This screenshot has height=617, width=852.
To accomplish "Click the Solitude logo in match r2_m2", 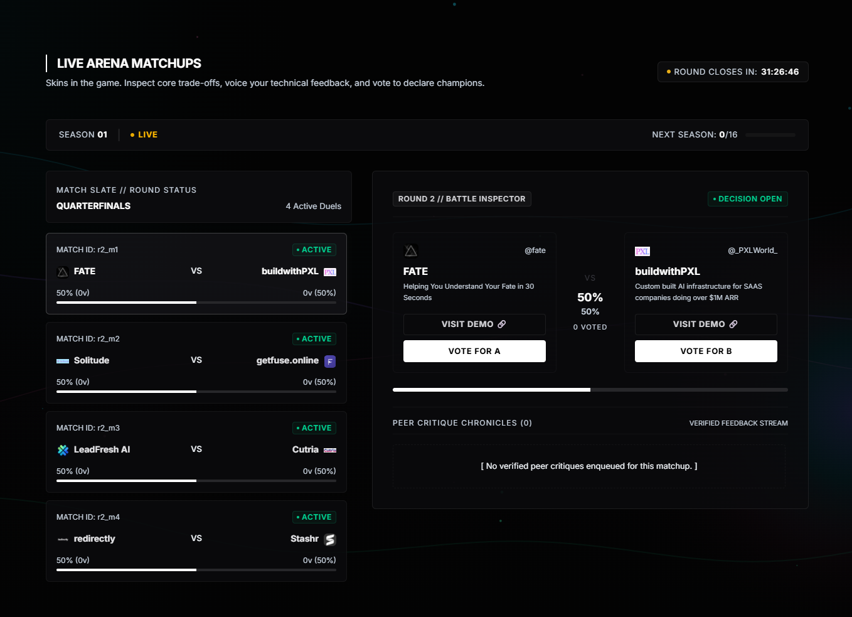I will (x=63, y=361).
